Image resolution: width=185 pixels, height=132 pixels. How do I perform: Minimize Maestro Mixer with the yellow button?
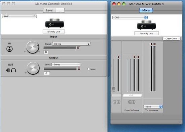click(119, 4)
